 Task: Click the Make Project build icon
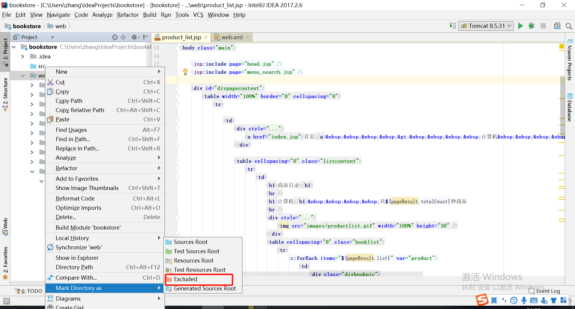(x=453, y=26)
